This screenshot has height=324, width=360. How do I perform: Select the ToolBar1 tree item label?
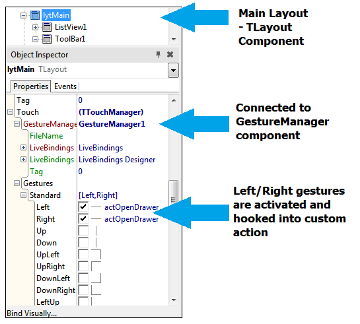[70, 39]
